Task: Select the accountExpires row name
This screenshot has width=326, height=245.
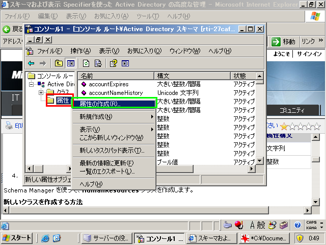Action: 108,84
